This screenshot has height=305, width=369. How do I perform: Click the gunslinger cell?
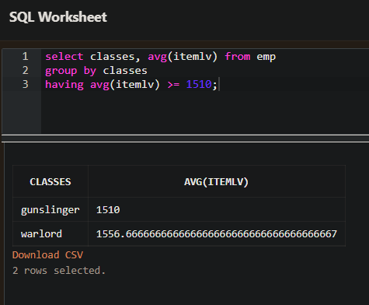pos(50,209)
